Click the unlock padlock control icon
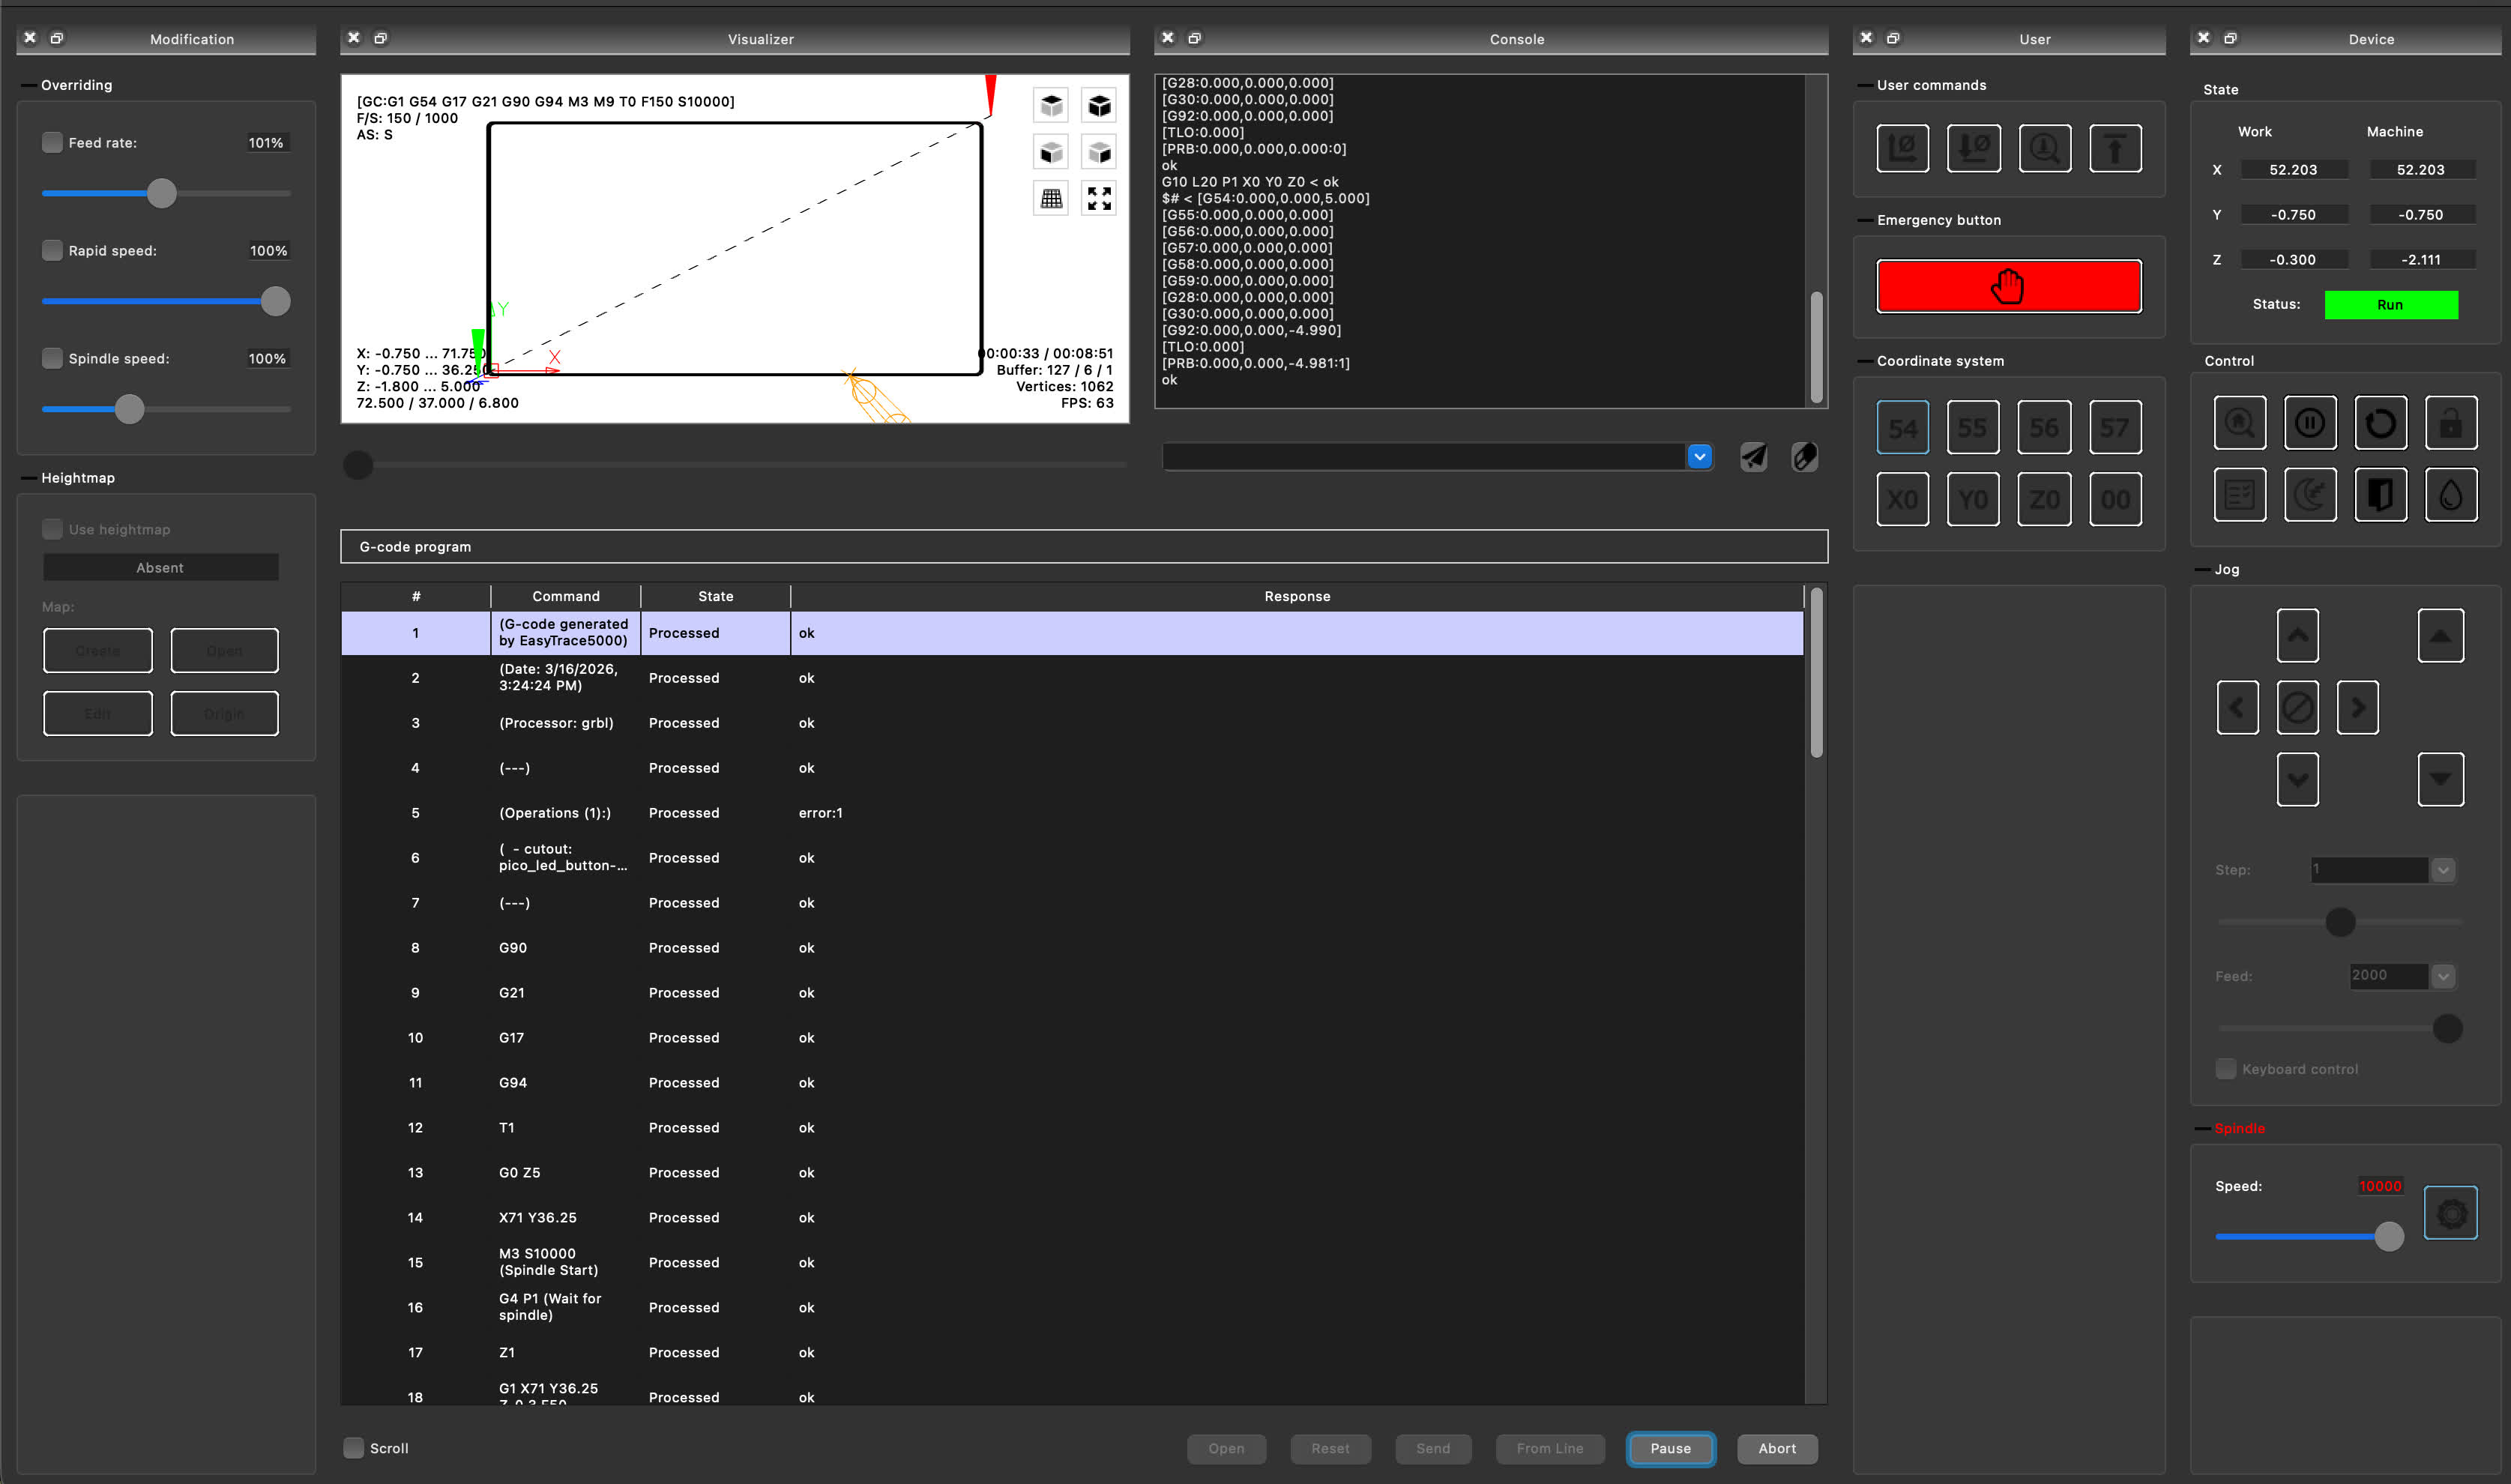The height and width of the screenshot is (1484, 2511). click(2451, 423)
